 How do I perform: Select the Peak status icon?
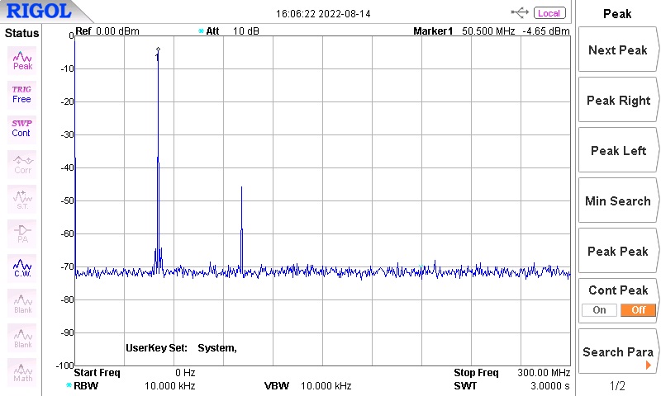coord(22,60)
